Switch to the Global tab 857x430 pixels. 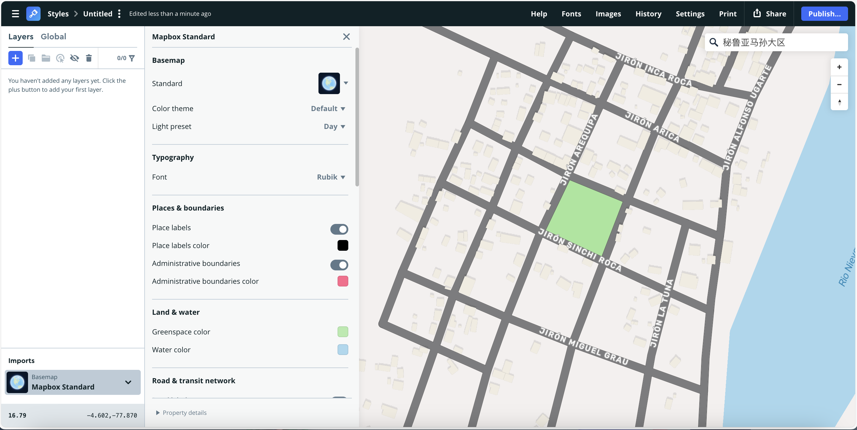coord(54,36)
